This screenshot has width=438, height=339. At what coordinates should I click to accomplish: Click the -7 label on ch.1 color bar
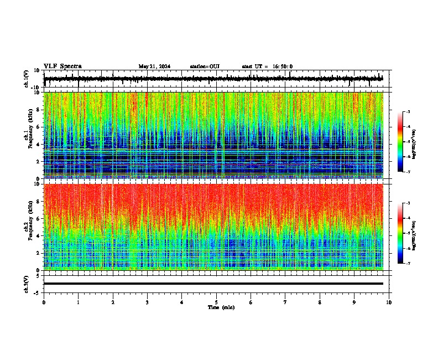(x=408, y=172)
